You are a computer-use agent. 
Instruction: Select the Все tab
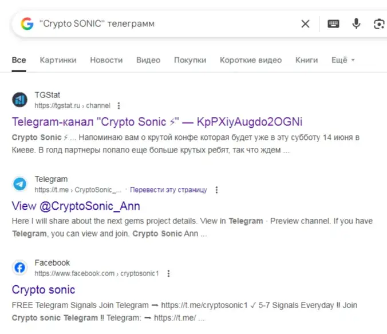(x=19, y=60)
